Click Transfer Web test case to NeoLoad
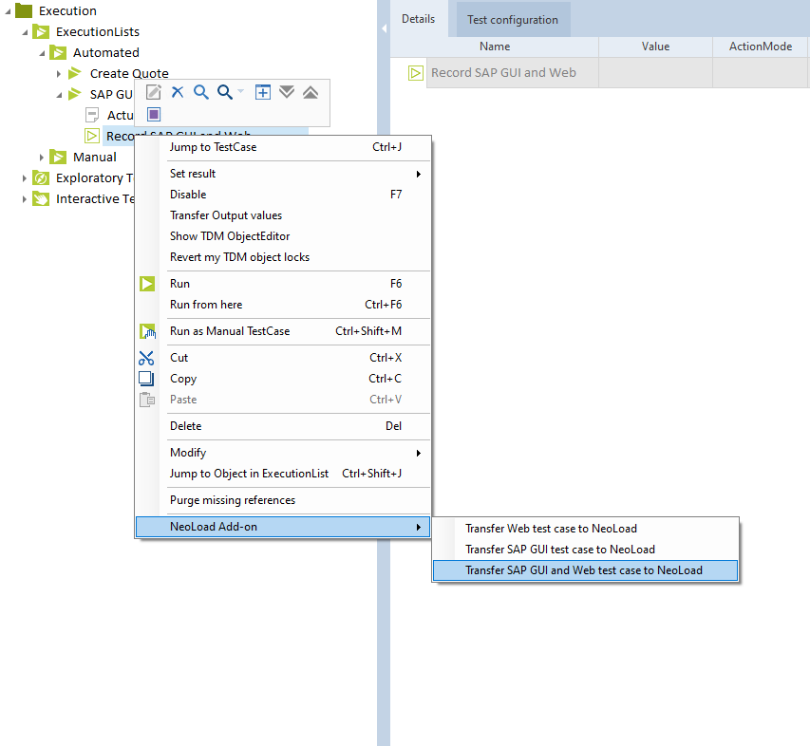 click(x=552, y=531)
